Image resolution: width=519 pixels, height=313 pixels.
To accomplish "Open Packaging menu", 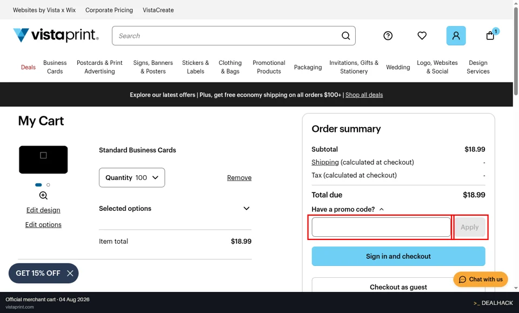I will tap(308, 67).
